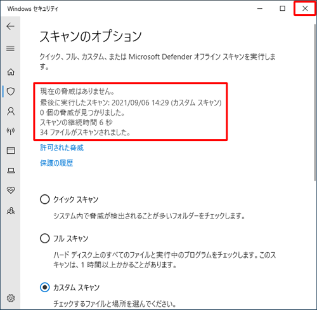The width and height of the screenshot is (317, 310).
Task: Open Device performance & health heart icon
Action: (11, 190)
